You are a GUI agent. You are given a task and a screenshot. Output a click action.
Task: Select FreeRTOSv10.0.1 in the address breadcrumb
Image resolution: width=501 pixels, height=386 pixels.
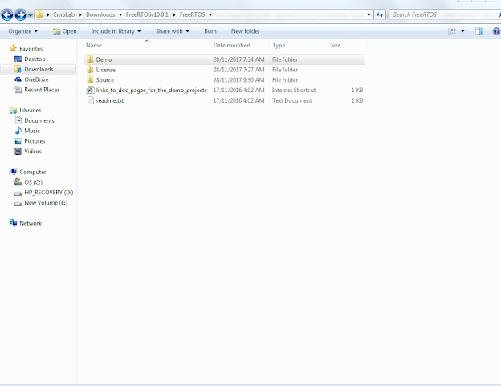[147, 14]
